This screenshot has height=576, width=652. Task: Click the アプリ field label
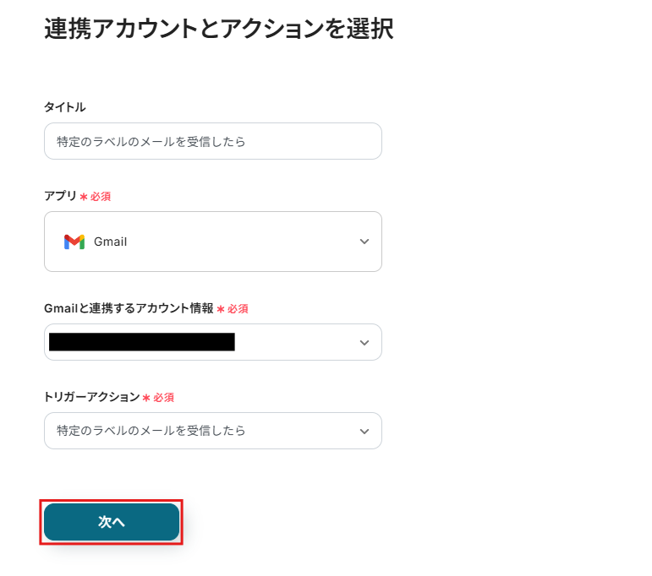coord(60,196)
